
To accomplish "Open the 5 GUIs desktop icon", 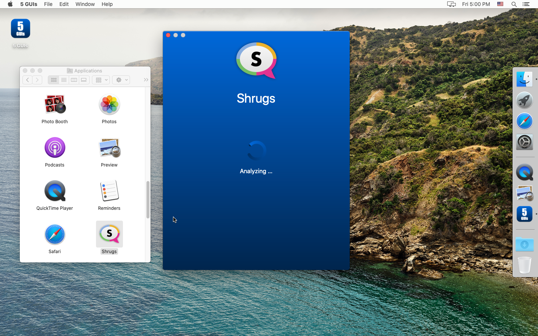I will coord(20,29).
